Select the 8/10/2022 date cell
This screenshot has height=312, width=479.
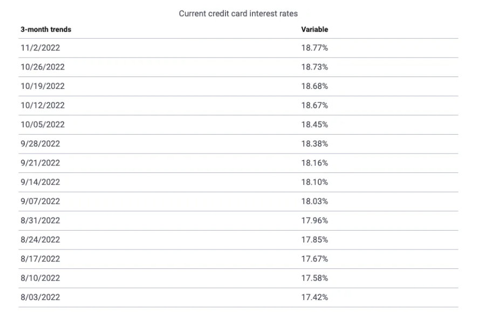pyautogui.click(x=40, y=278)
